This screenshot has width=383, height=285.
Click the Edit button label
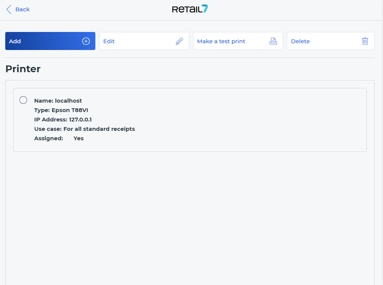[x=109, y=41]
